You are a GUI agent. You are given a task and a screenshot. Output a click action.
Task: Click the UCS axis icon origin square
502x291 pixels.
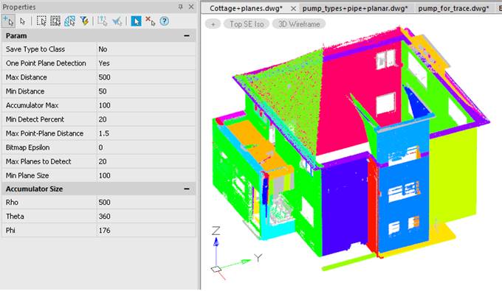point(216,270)
